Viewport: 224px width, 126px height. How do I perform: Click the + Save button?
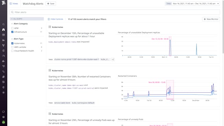point(51,3)
